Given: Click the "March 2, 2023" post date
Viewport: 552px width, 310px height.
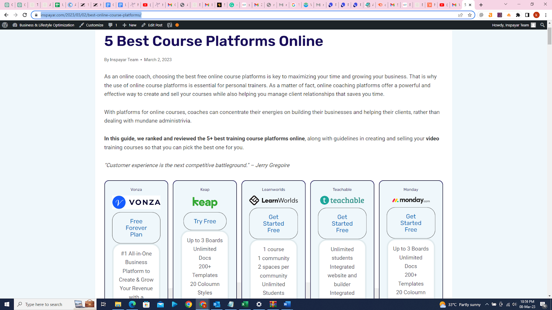Looking at the screenshot, I should tap(158, 60).
